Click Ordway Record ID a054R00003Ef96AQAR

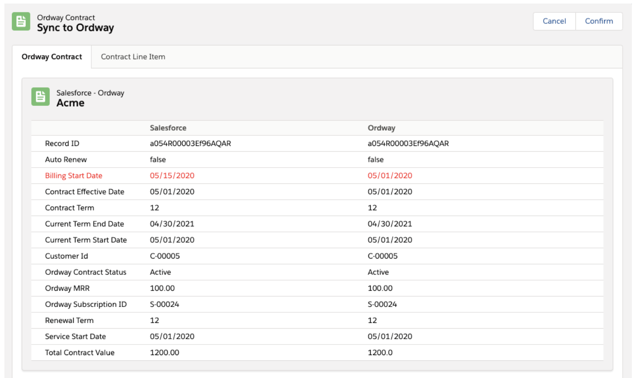click(408, 144)
